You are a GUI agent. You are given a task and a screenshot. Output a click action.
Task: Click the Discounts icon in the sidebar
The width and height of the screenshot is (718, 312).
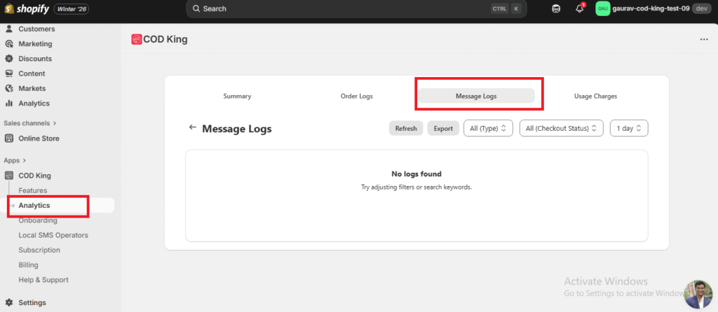coord(9,59)
